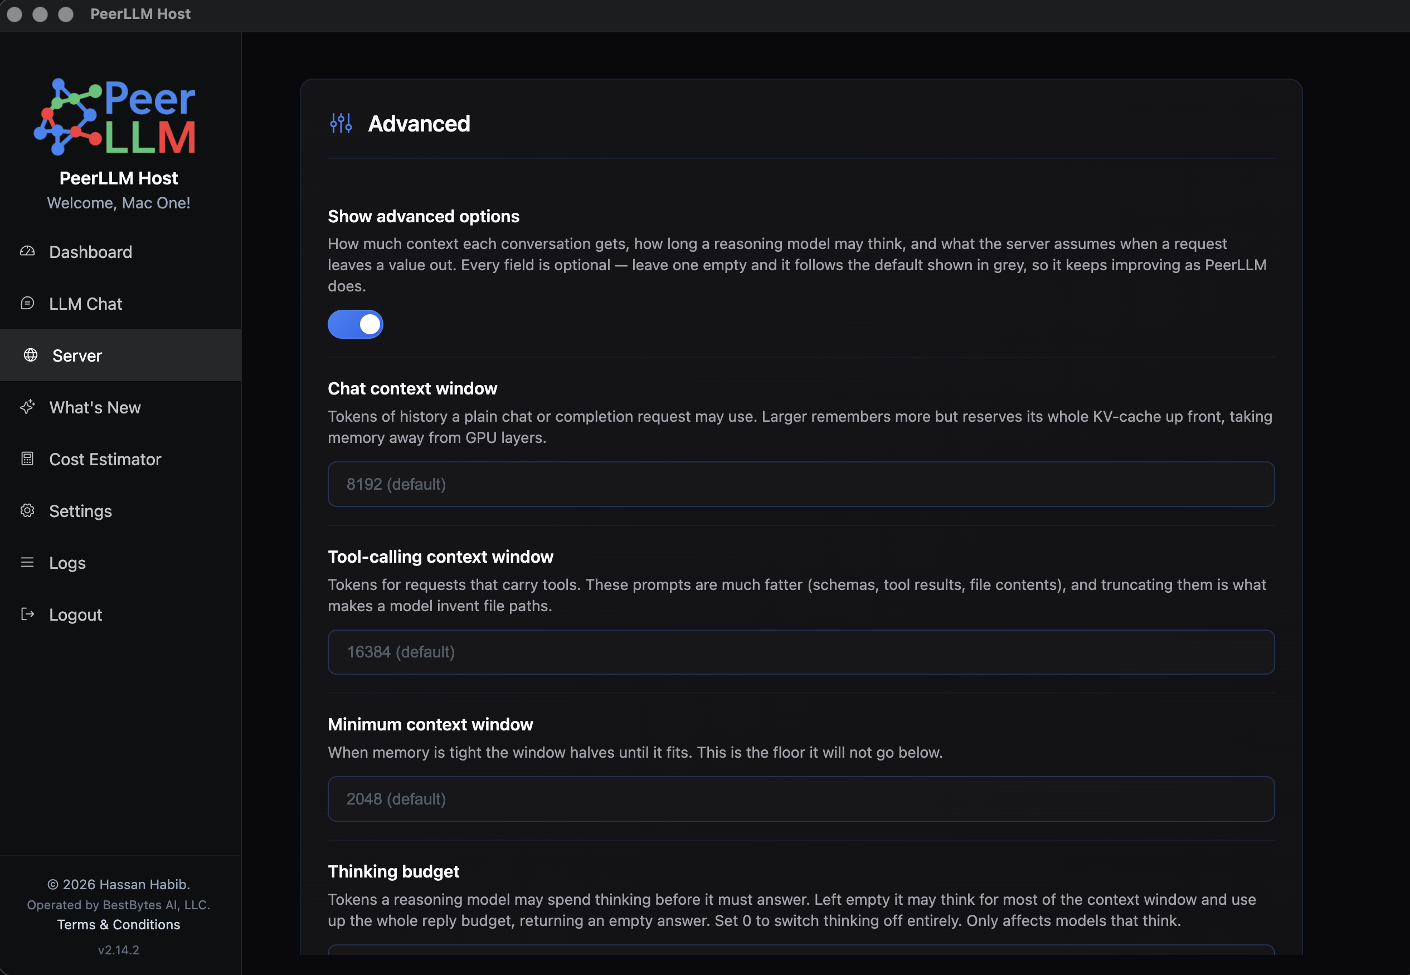
Task: Click the © 2026 Hassan Habib text
Action: click(119, 884)
